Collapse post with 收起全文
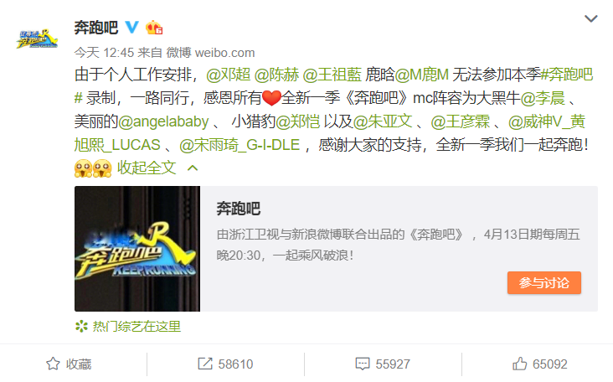Screen dimensions: 613x382 click(147, 168)
